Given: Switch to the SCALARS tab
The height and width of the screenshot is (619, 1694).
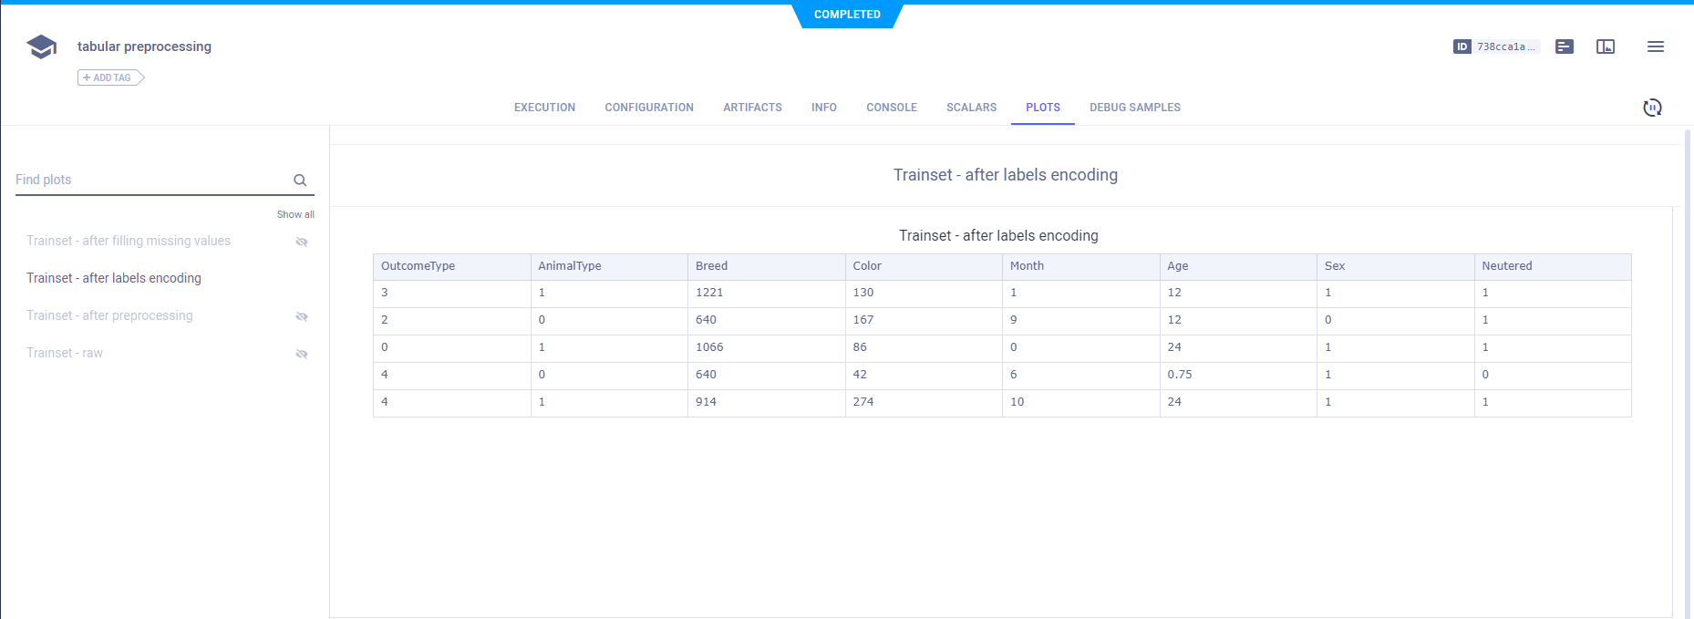Looking at the screenshot, I should tap(971, 108).
